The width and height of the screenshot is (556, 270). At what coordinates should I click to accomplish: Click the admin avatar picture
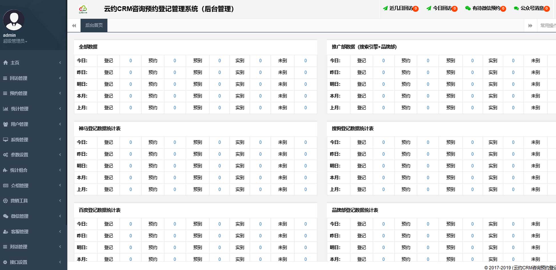[x=13, y=20]
